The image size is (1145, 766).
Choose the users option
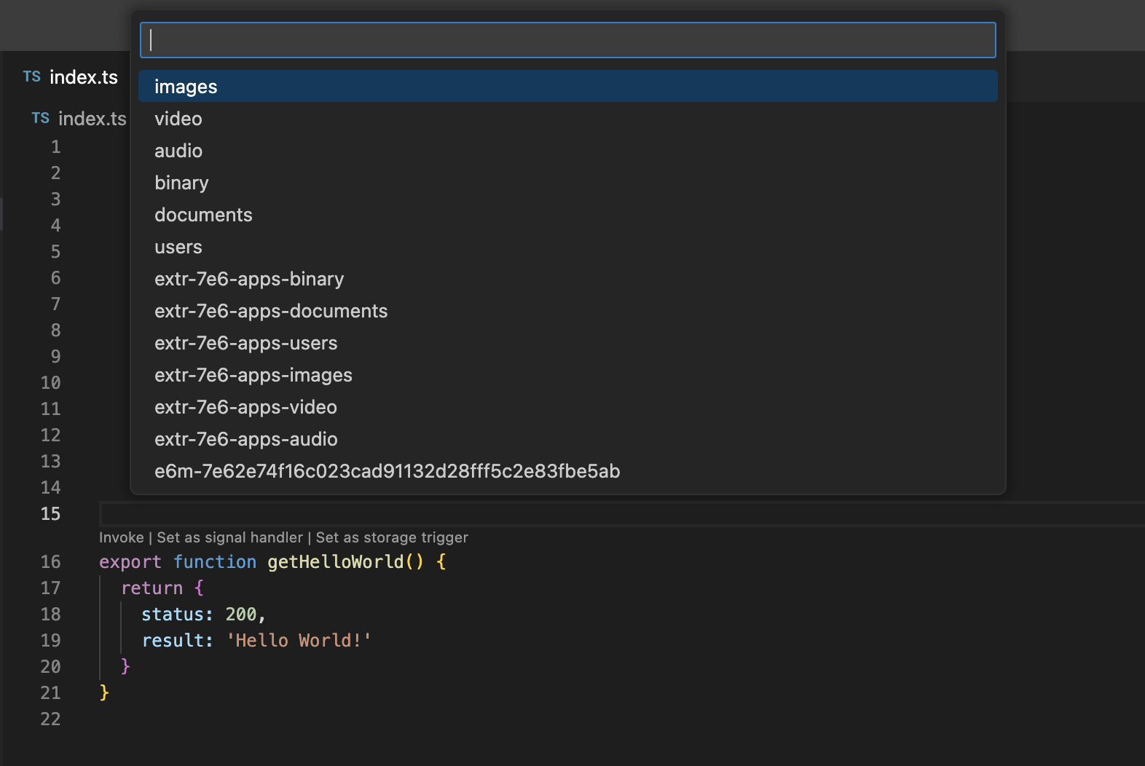pos(178,247)
